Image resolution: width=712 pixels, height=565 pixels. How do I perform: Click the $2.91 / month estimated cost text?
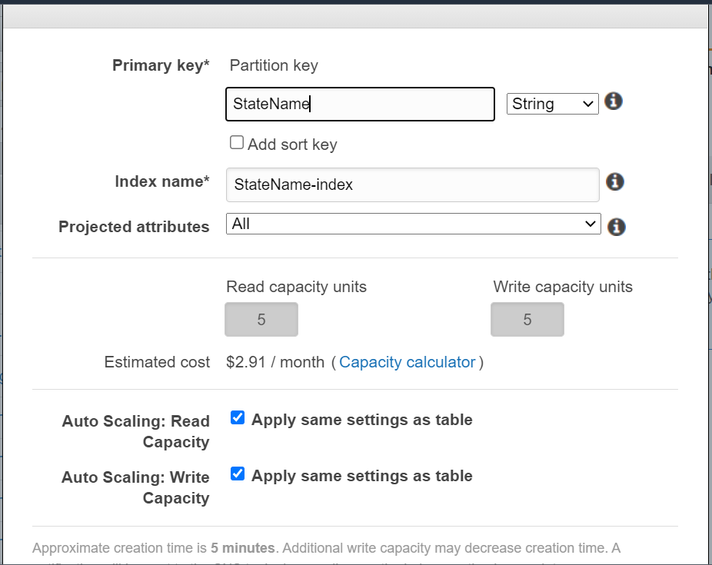coord(274,362)
